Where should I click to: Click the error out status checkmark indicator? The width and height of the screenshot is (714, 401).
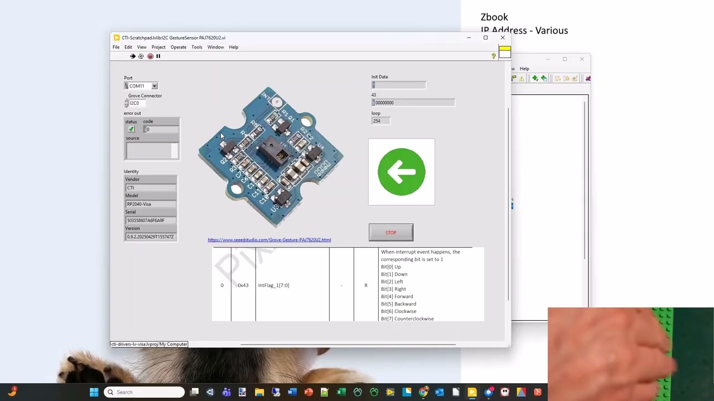131,129
